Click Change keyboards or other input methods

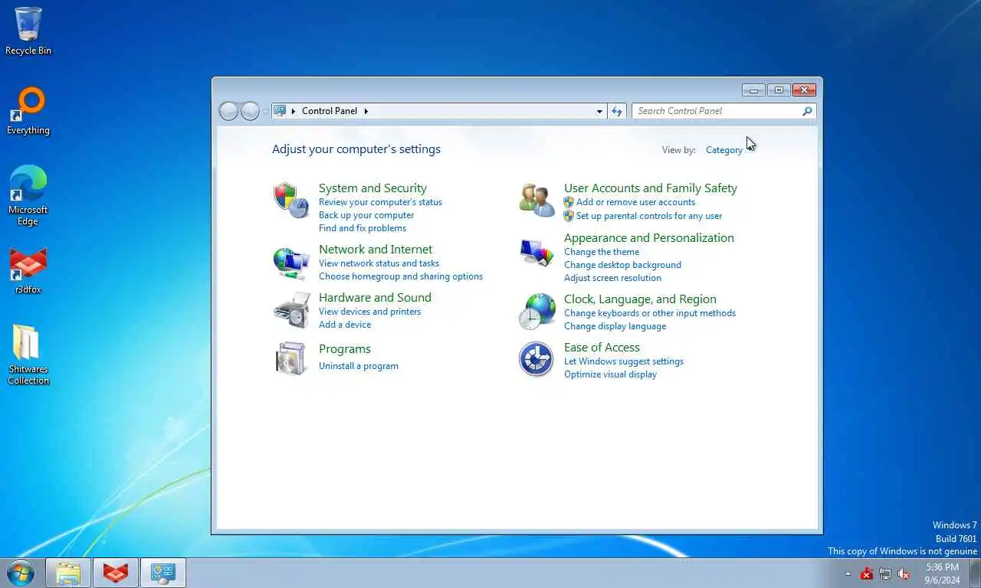pos(650,313)
